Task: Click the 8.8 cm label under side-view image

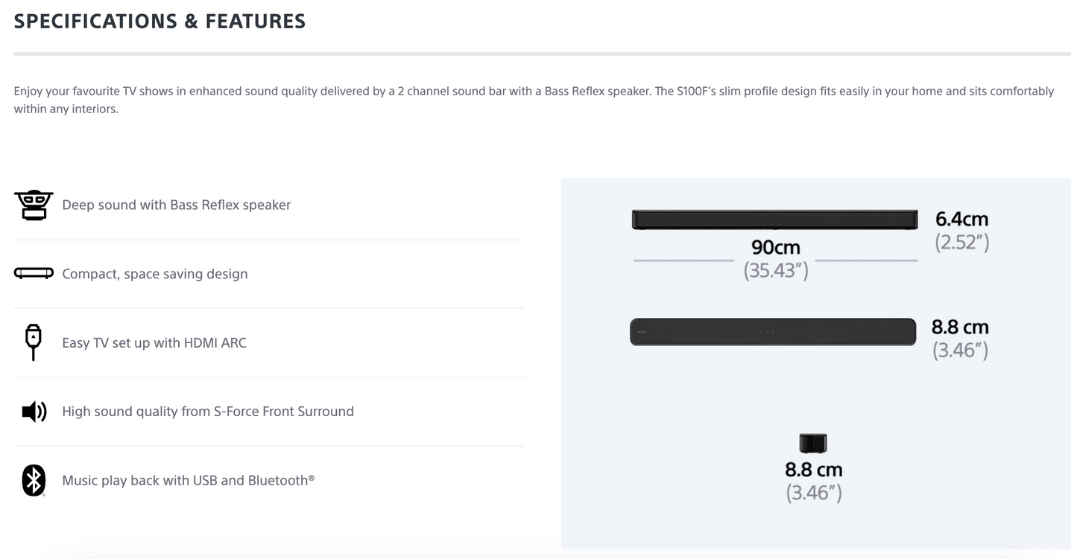Action: pos(813,470)
